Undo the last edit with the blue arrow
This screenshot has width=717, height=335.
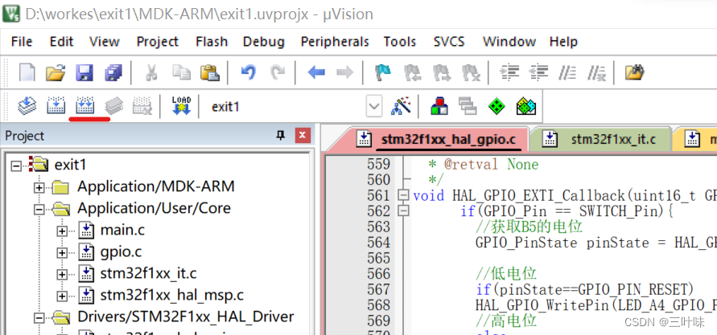click(x=248, y=72)
